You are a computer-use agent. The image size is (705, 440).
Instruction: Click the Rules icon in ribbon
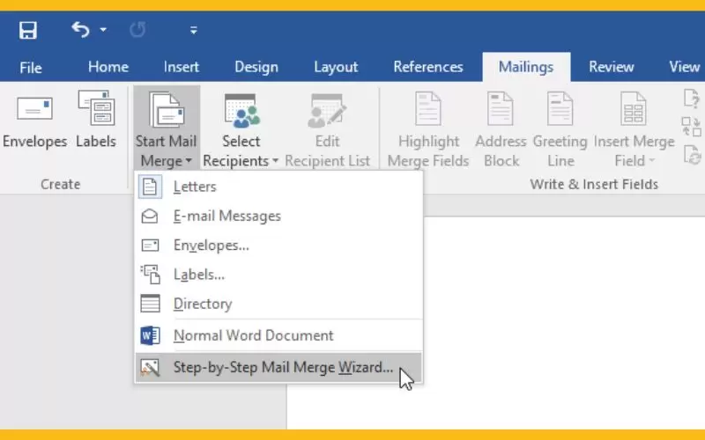pyautogui.click(x=692, y=99)
